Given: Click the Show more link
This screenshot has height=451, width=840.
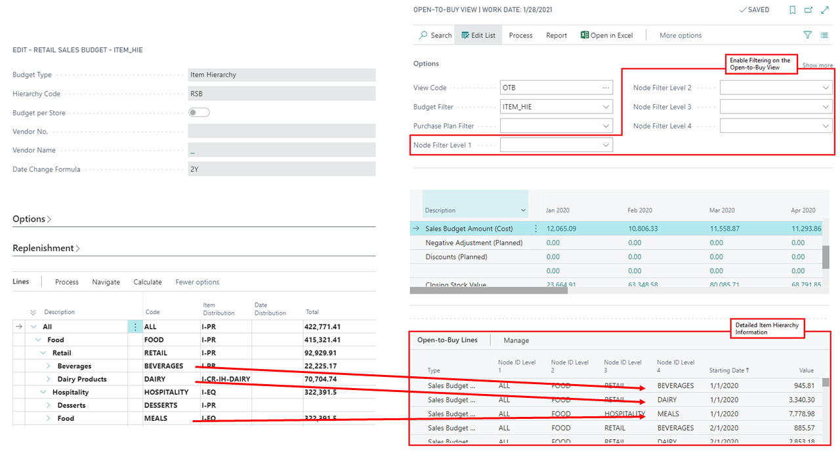Looking at the screenshot, I should 817,66.
